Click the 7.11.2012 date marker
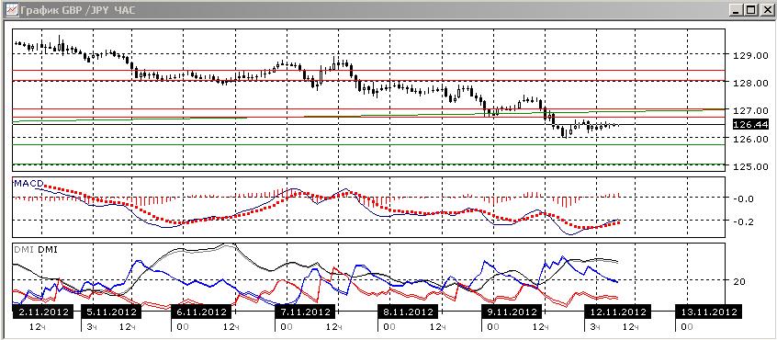Image resolution: width=777 pixels, height=340 pixels. pyautogui.click(x=305, y=312)
